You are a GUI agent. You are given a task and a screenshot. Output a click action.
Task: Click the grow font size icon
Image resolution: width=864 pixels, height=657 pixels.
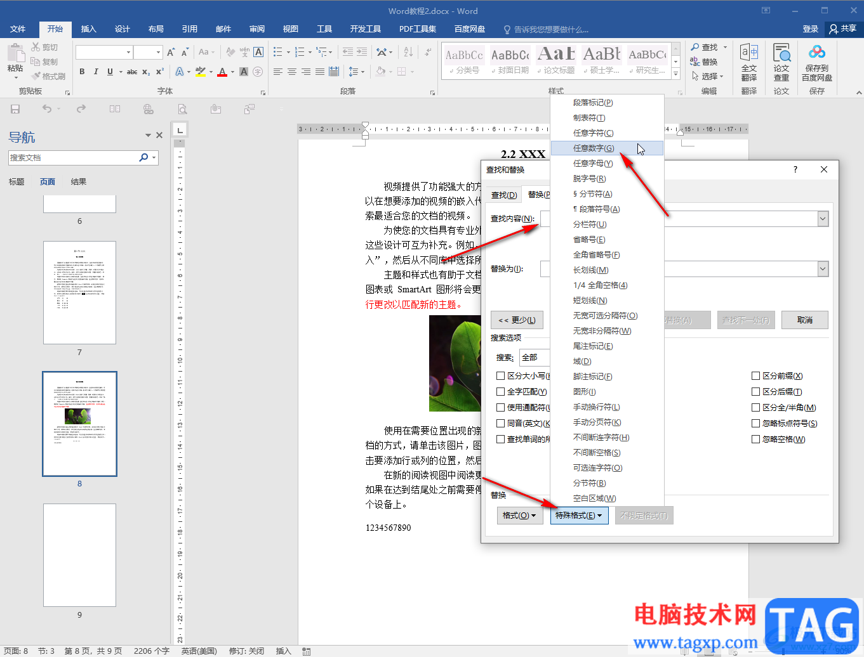[x=171, y=52]
